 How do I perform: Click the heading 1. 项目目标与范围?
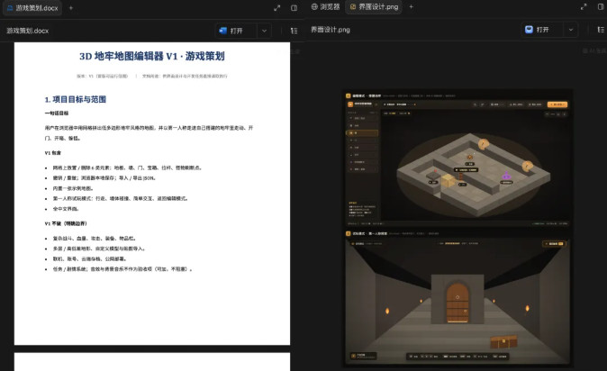(76, 100)
